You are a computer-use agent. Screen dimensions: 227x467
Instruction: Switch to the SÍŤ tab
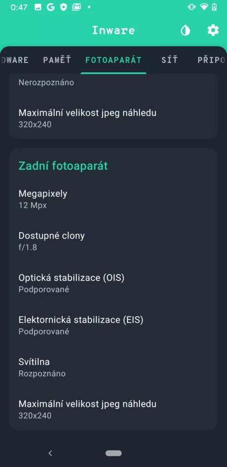click(170, 60)
